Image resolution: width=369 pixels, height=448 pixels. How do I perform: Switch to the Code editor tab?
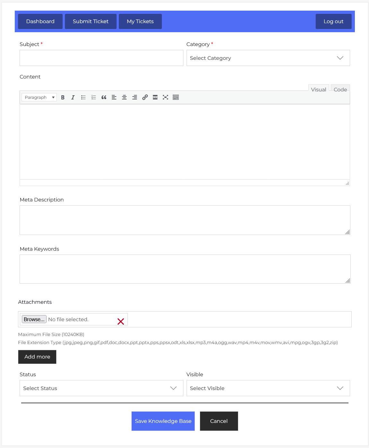340,89
